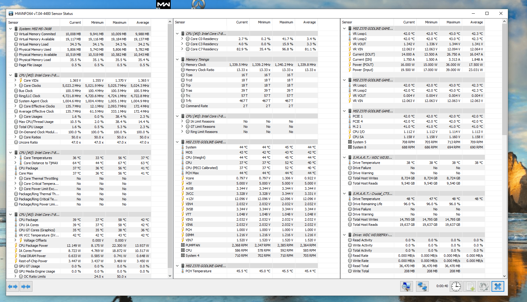Expand the Core Usages row
The image size is (527, 302).
(15, 117)
